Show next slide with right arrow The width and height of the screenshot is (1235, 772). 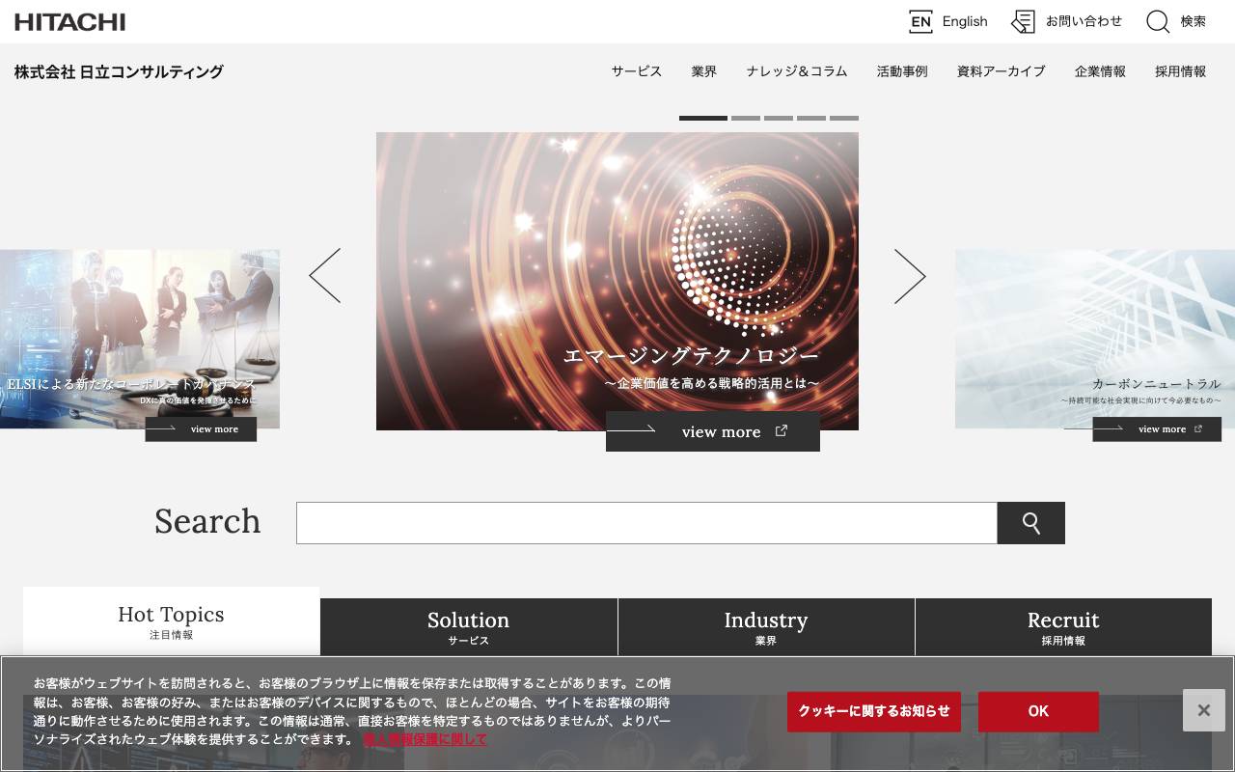point(910,276)
